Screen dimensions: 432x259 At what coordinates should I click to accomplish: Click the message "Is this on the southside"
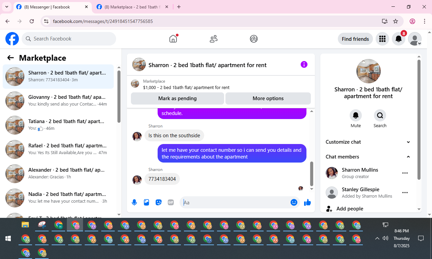pos(174,136)
